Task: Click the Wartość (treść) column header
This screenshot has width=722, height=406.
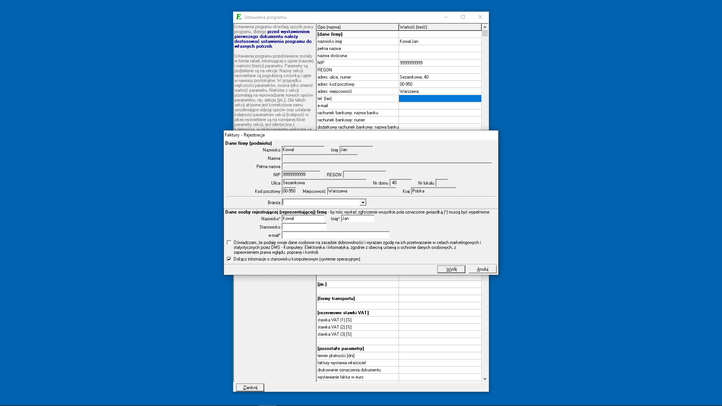Action: [440, 27]
